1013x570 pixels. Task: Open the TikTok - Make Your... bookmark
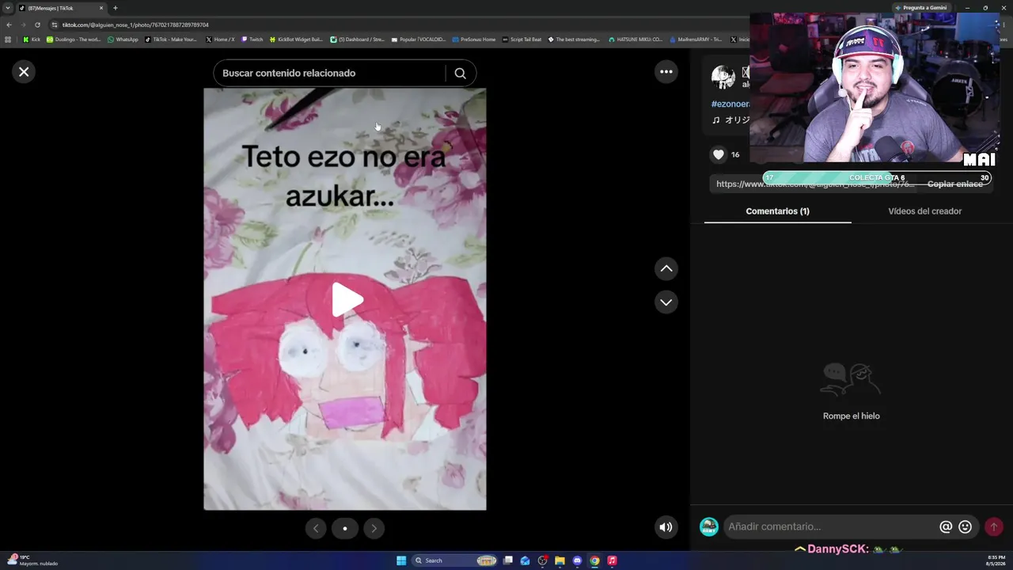(x=171, y=40)
